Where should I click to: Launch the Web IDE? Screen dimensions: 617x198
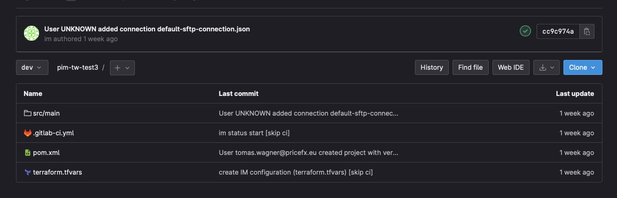510,67
